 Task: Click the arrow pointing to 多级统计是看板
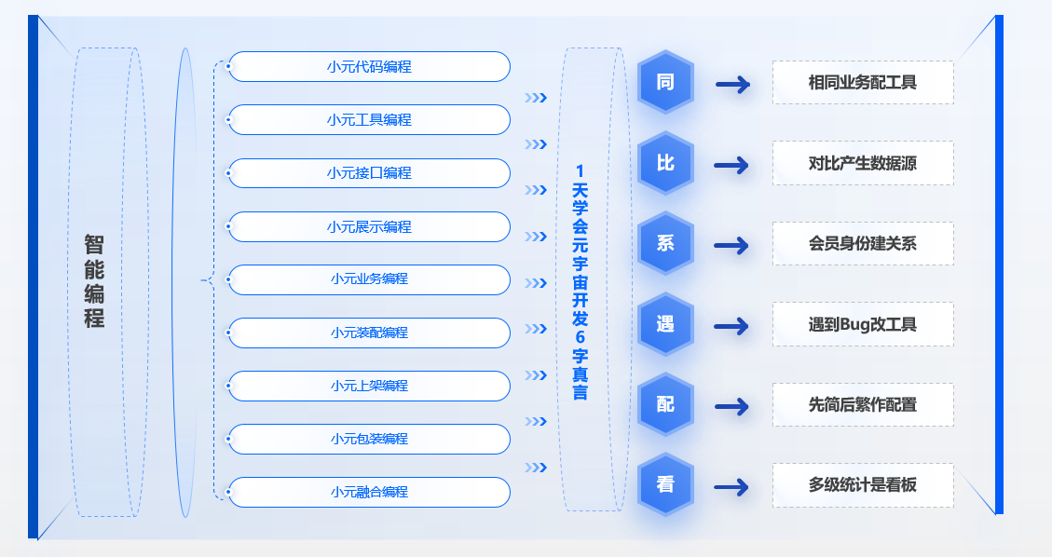pos(732,487)
